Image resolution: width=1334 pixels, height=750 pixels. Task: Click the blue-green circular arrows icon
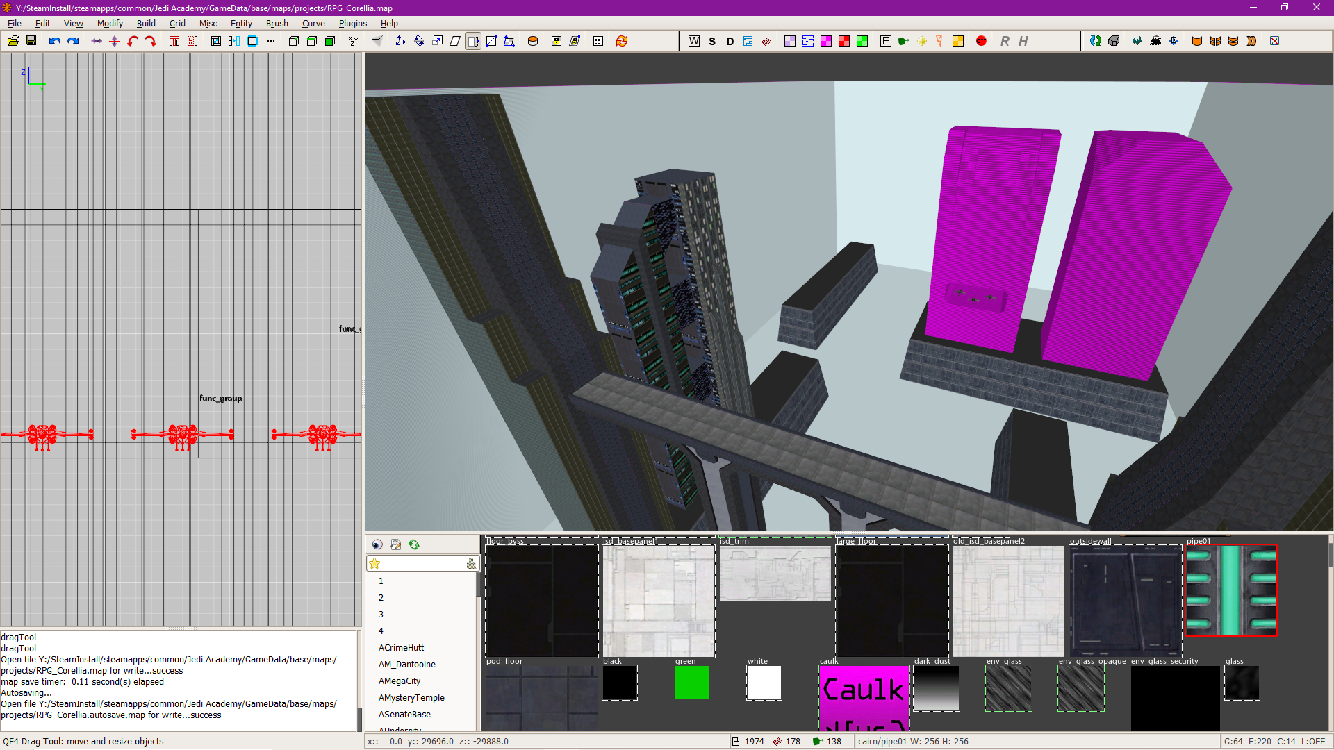[1096, 41]
